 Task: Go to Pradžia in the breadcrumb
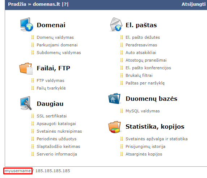[17, 4]
